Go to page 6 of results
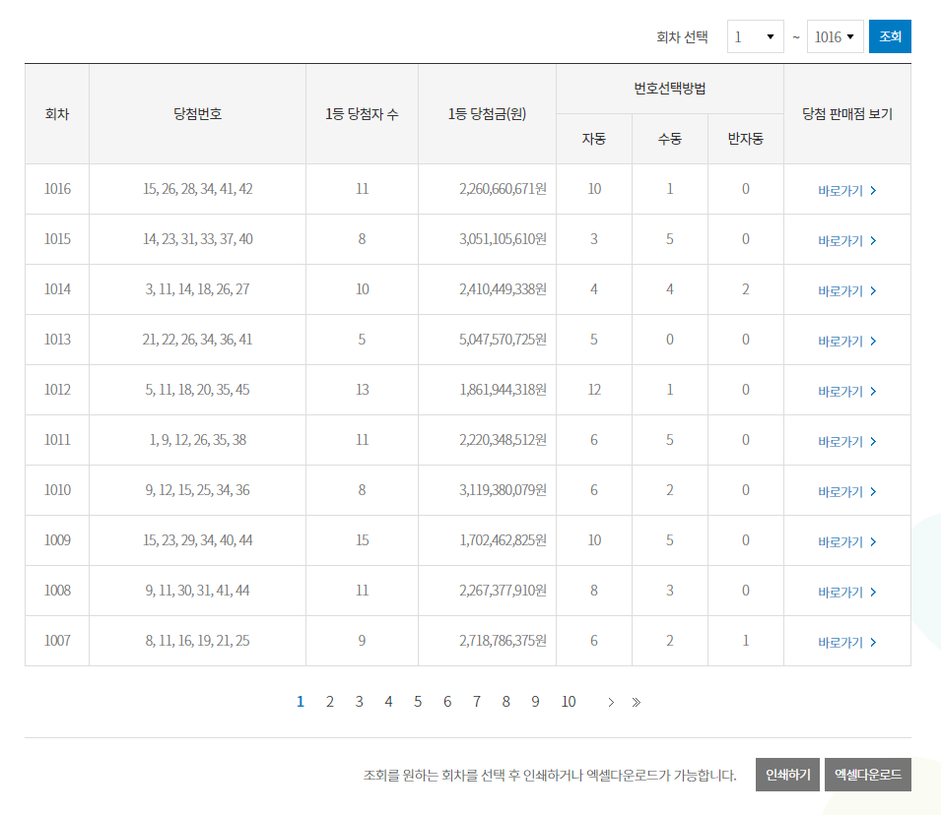The width and height of the screenshot is (941, 815). (447, 702)
